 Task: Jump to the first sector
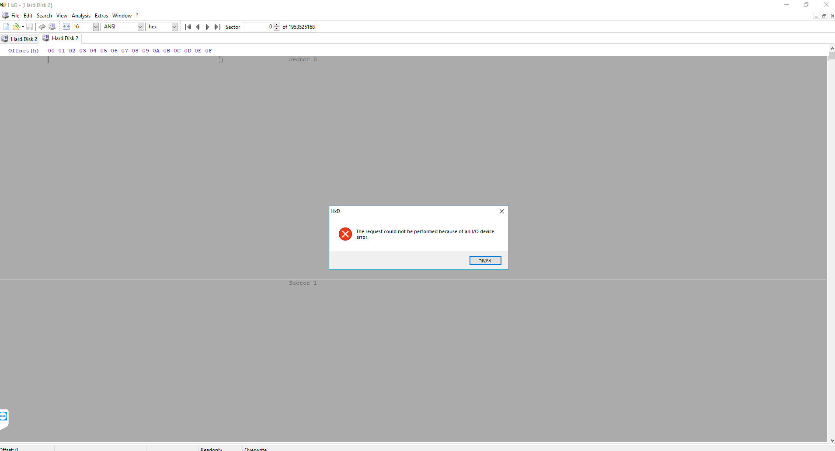tap(188, 27)
